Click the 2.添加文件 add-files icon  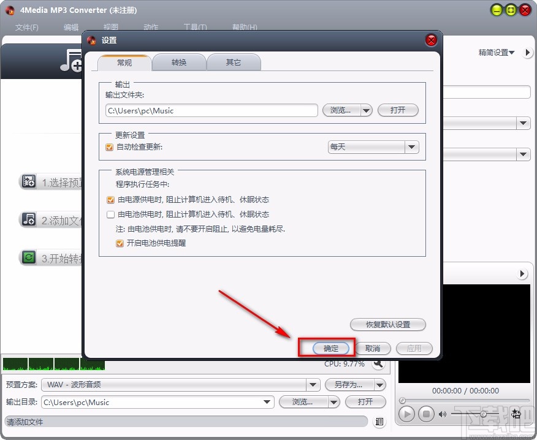tap(28, 219)
